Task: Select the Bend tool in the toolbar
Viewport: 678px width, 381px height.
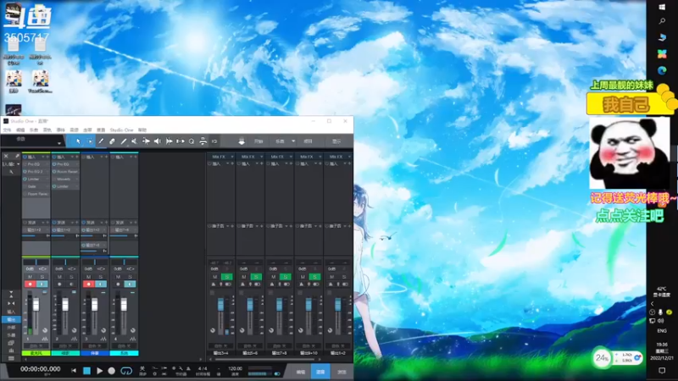Action: (x=146, y=141)
